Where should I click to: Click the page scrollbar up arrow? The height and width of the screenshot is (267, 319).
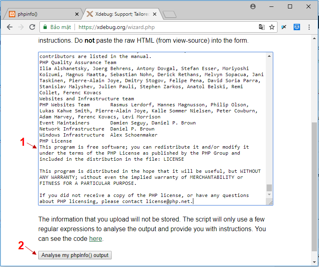pos(314,38)
